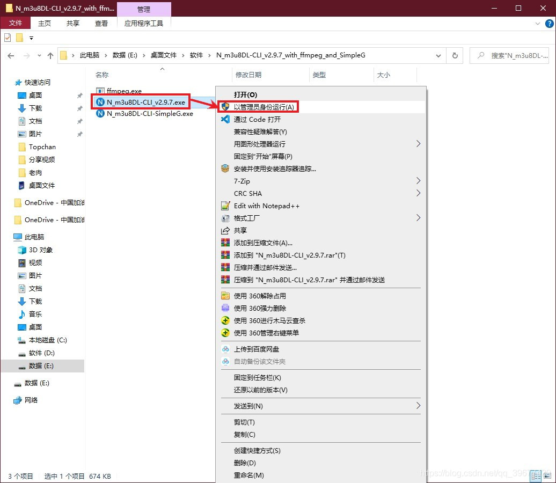The width and height of the screenshot is (556, 483).
Task: Click the blue help question mark icon
Action: click(x=549, y=24)
